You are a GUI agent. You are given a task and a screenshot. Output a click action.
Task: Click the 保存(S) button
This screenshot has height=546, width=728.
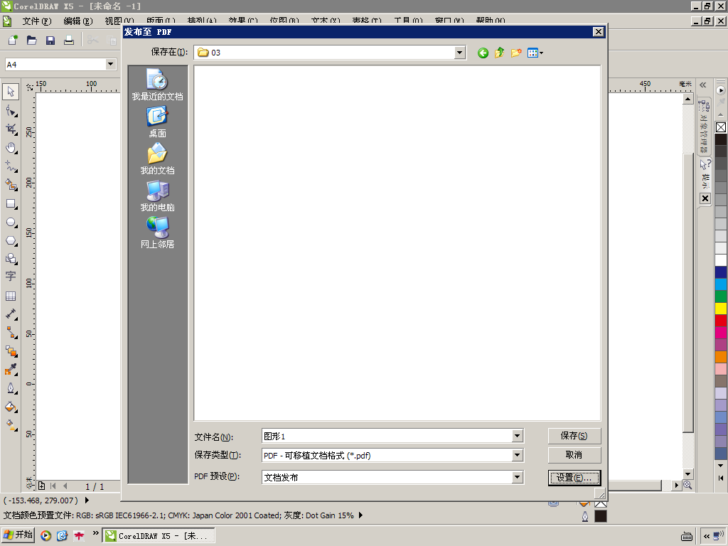pyautogui.click(x=574, y=436)
